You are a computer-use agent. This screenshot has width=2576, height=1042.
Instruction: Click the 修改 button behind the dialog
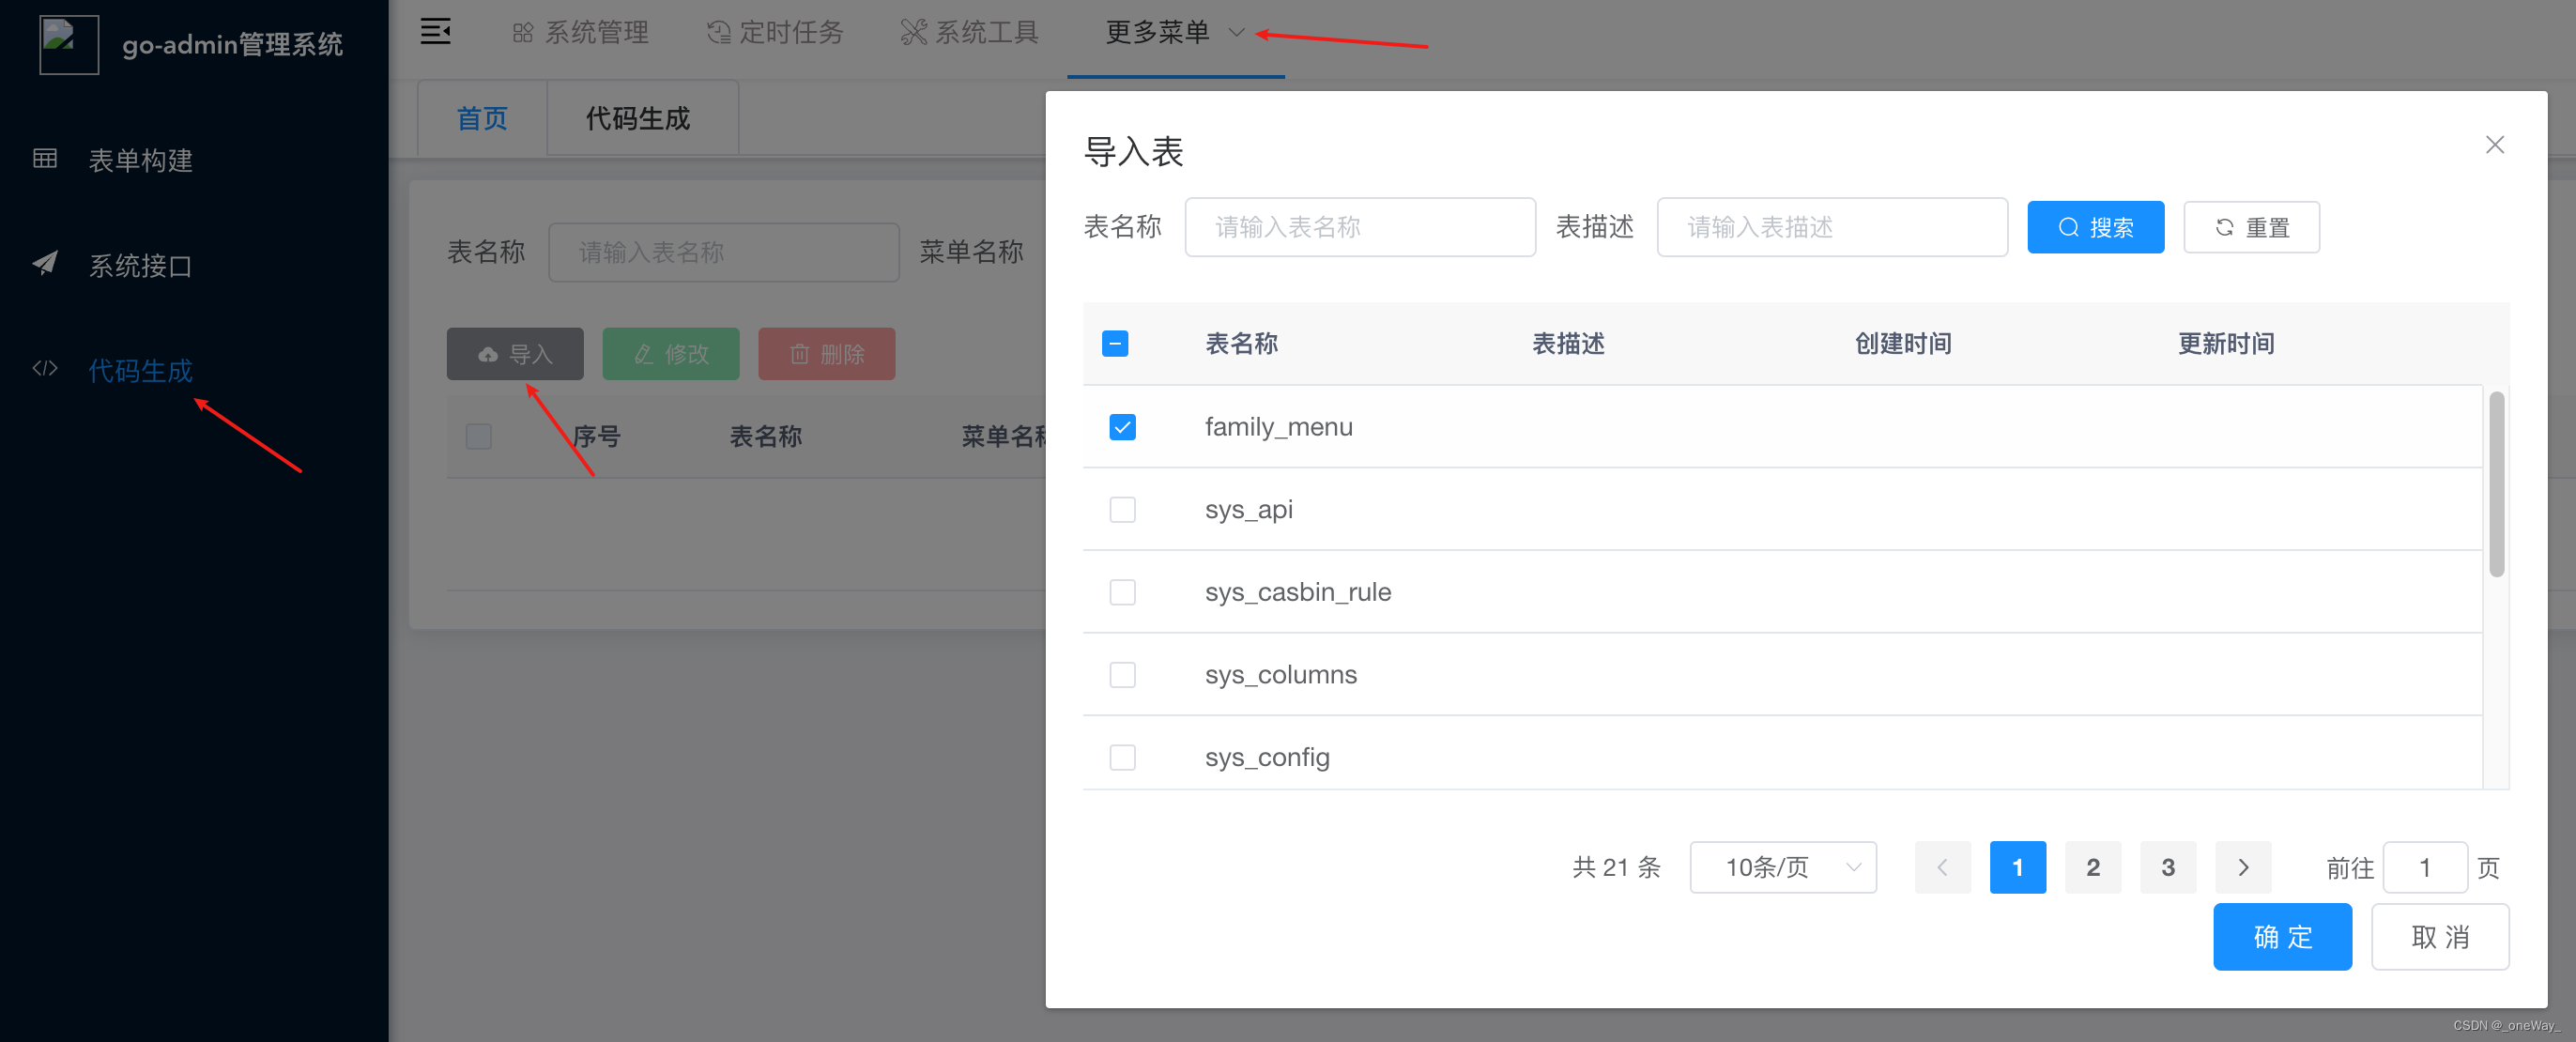click(671, 354)
